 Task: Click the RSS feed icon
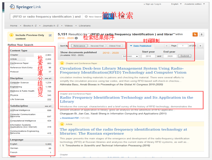pyautogui.click(x=195, y=34)
